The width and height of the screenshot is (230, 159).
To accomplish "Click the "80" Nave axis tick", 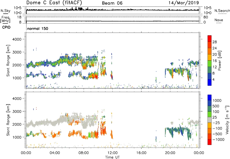I will (206, 17).
